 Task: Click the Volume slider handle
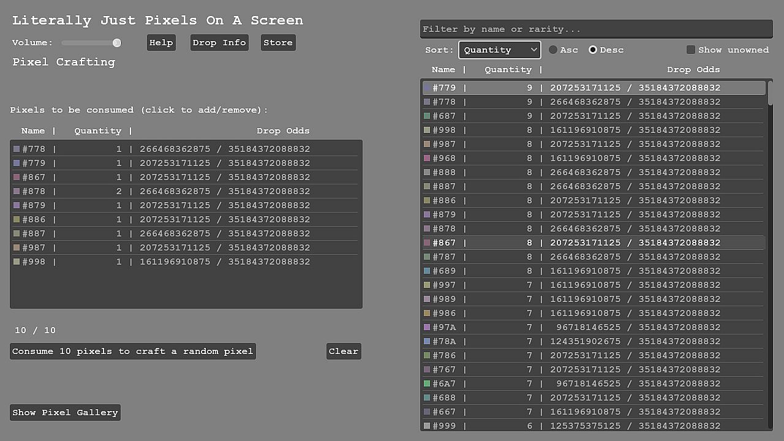116,43
